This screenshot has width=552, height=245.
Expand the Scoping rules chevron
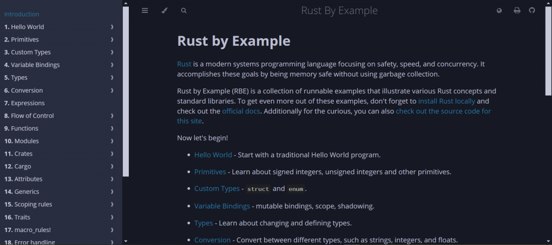tap(112, 205)
